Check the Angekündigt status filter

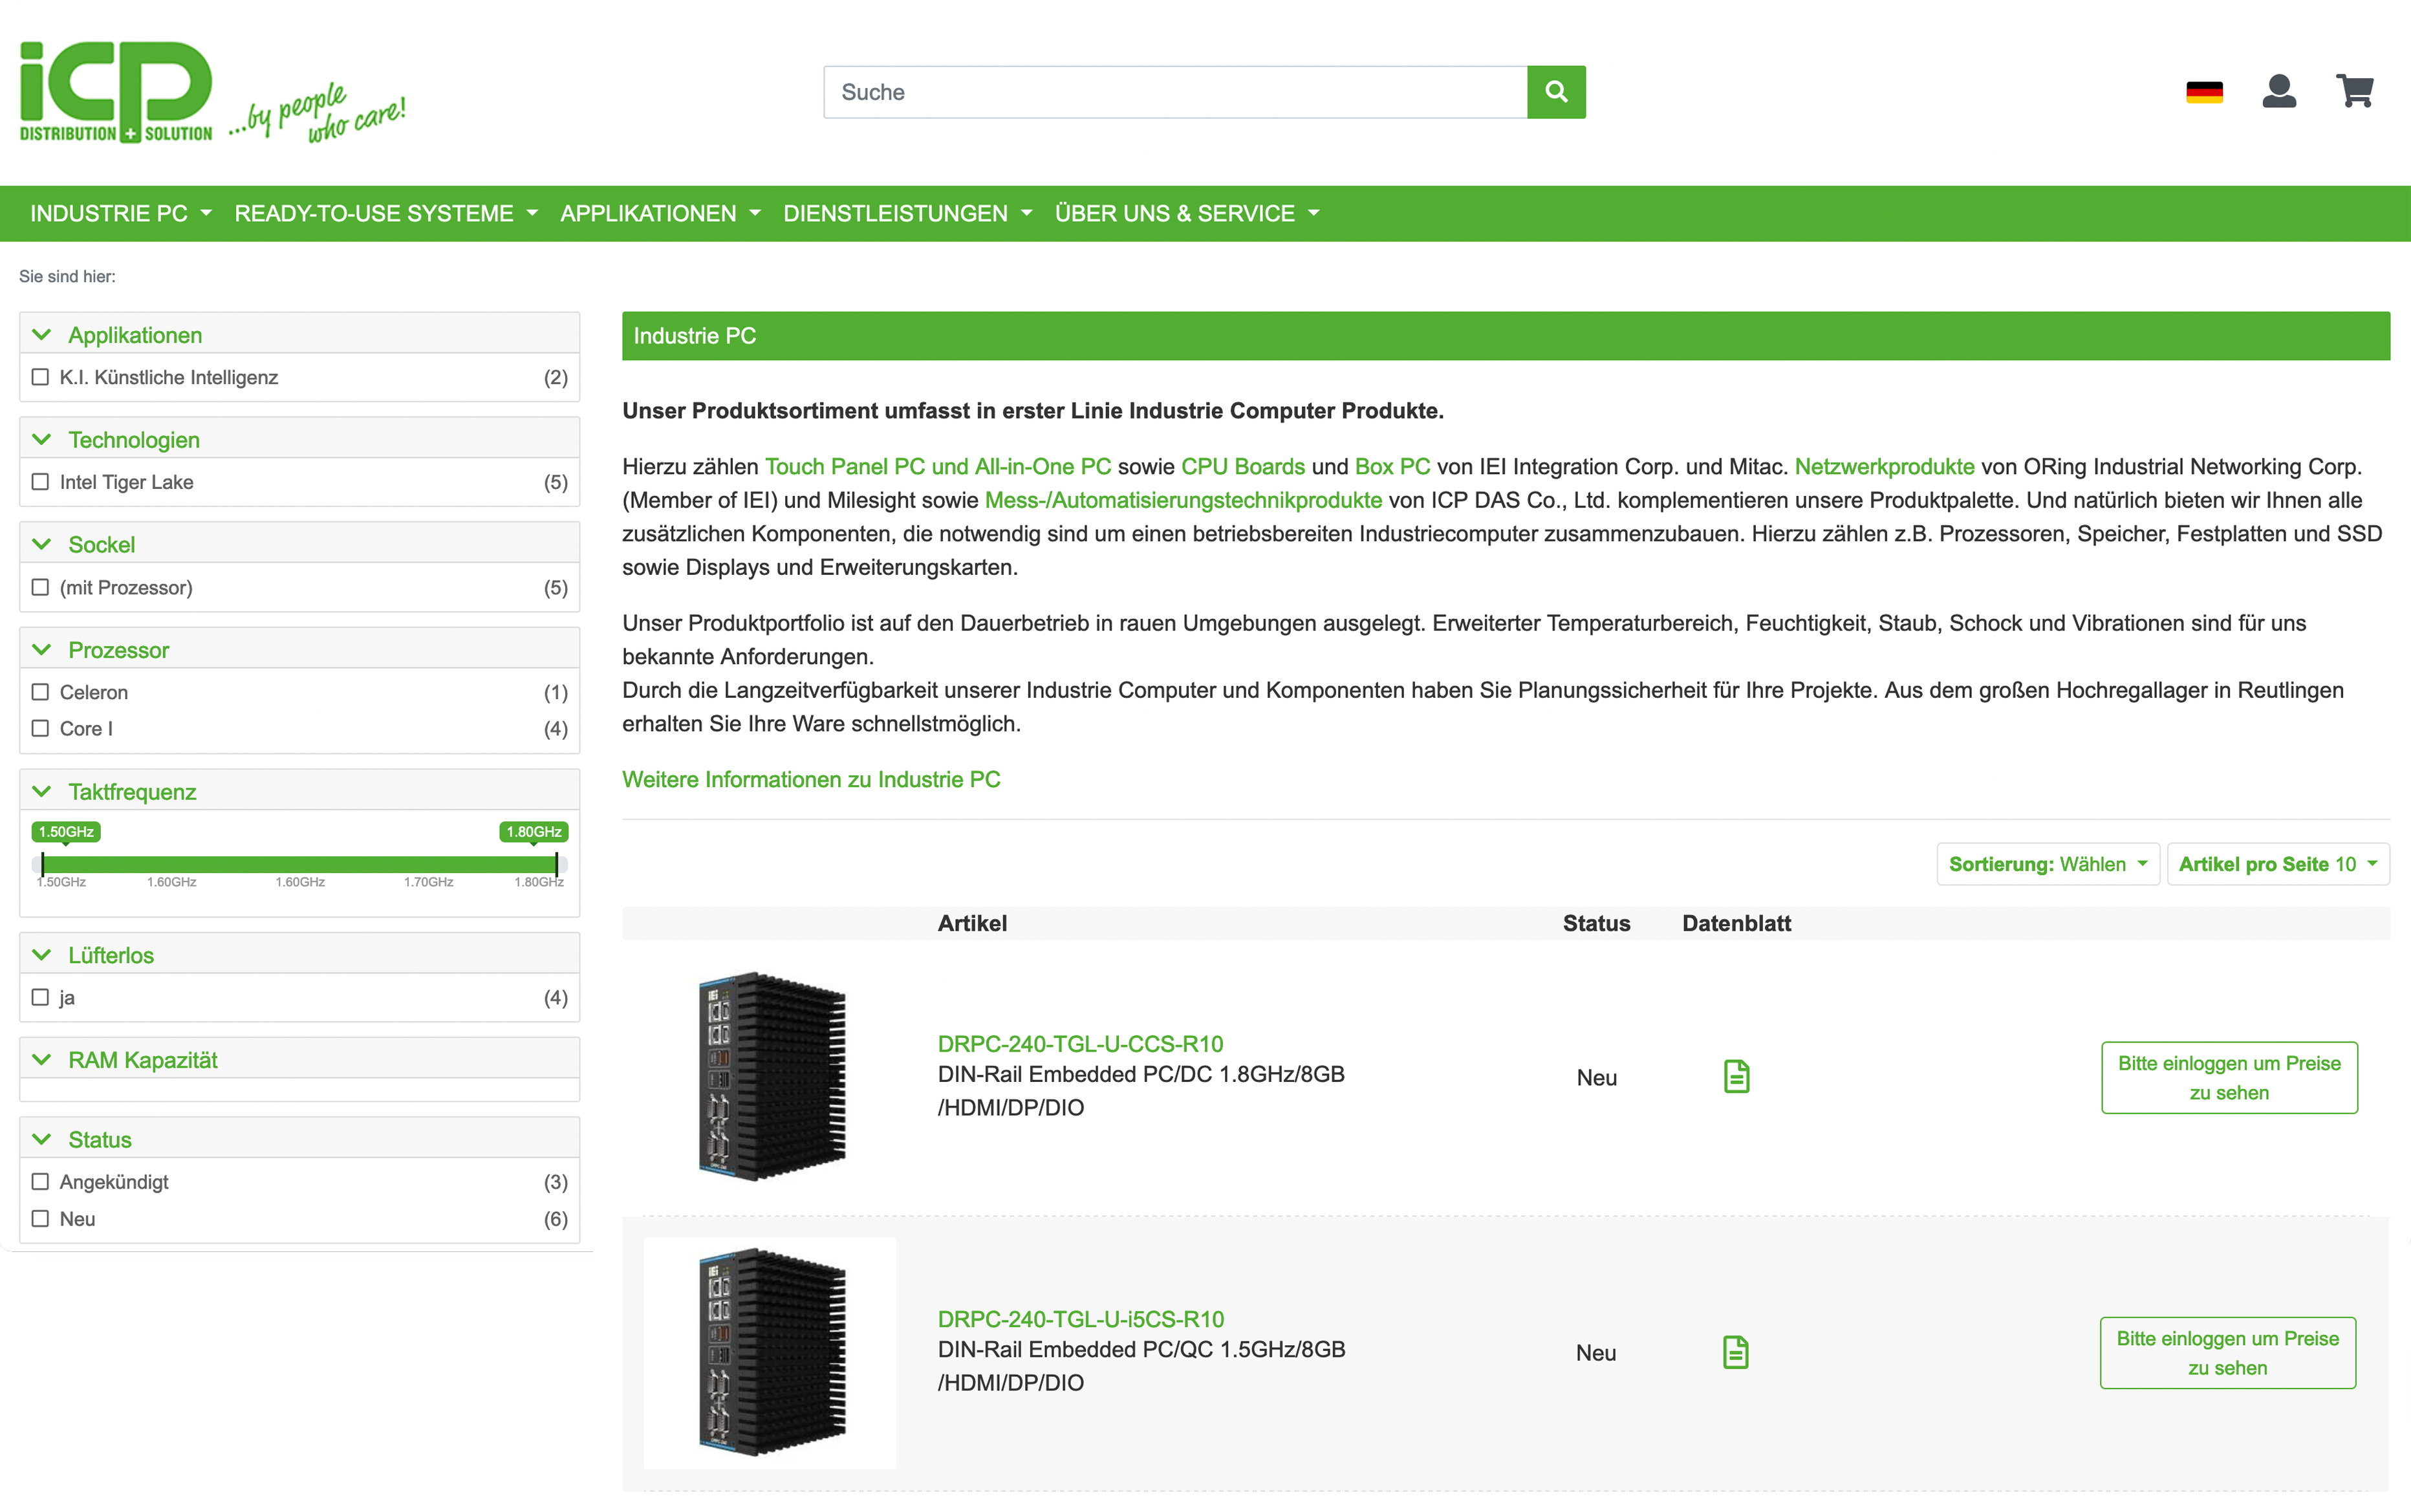point(40,1182)
